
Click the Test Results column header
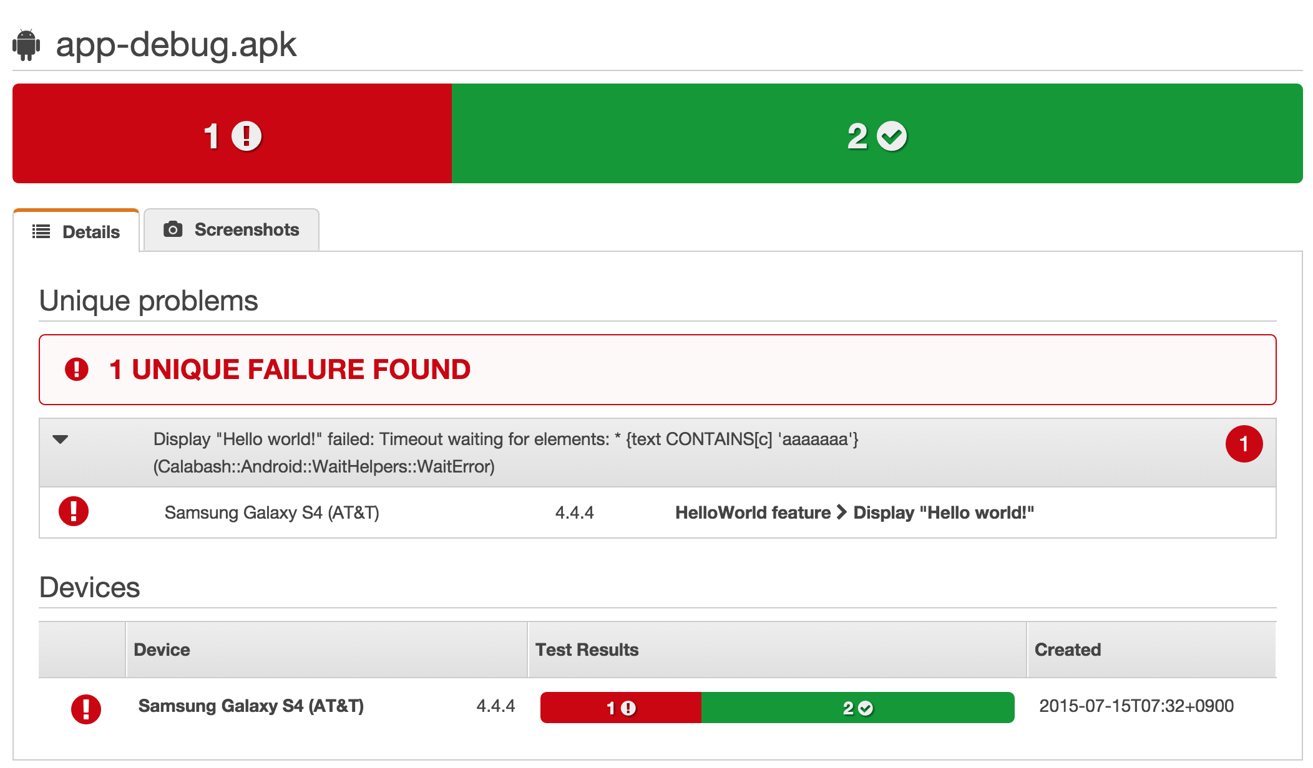[587, 650]
